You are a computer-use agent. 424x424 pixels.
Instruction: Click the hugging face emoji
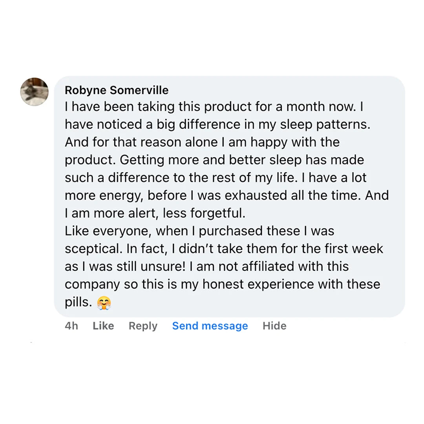(104, 303)
